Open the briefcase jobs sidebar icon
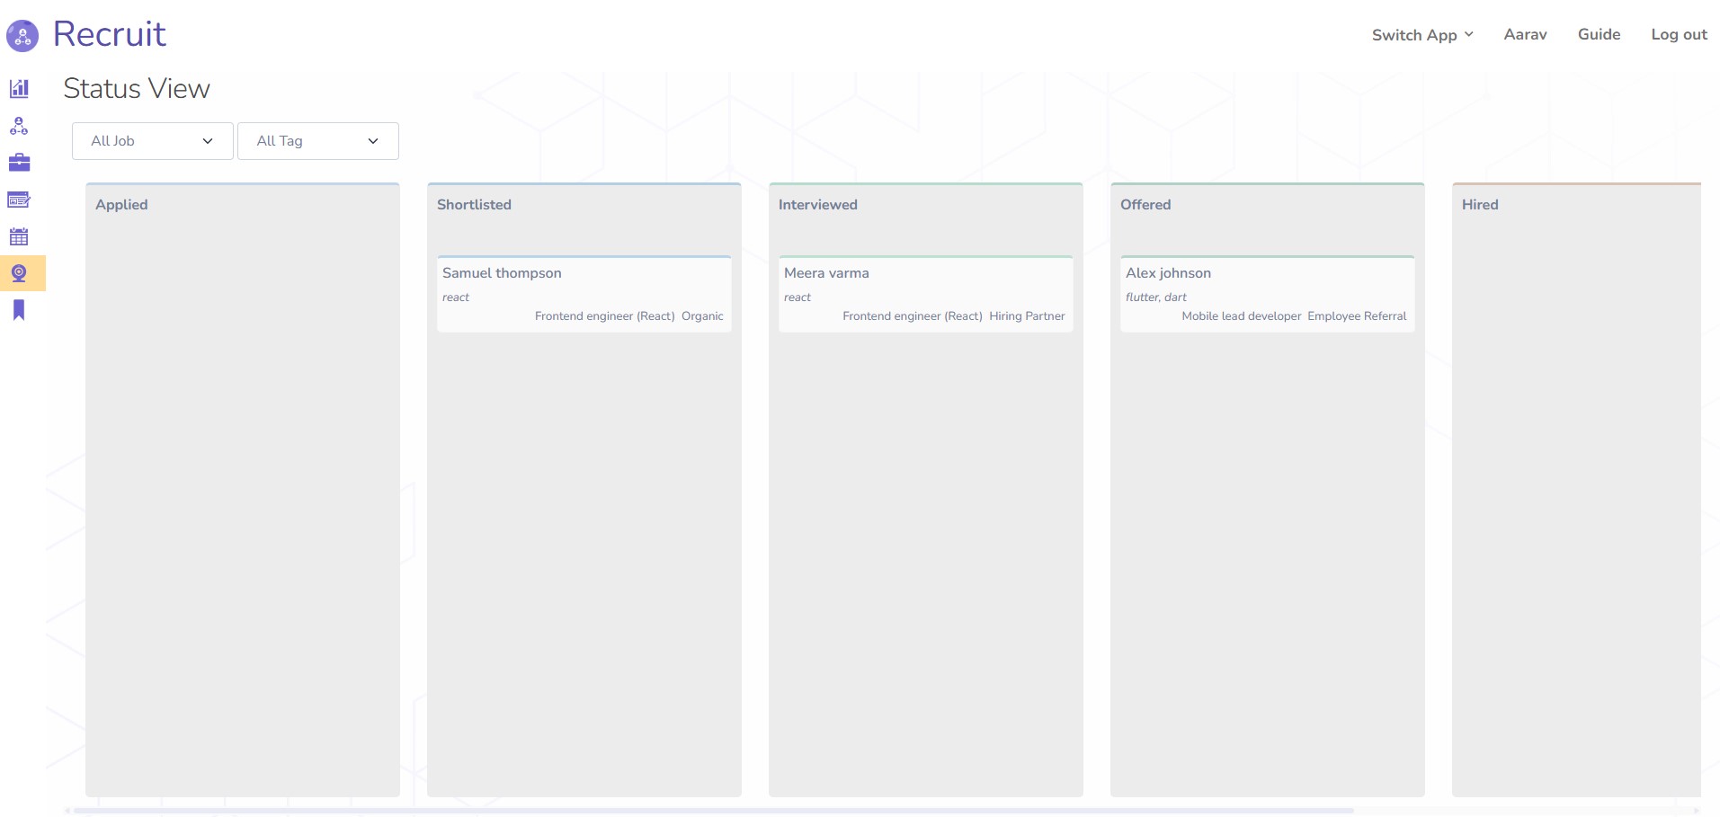 [x=19, y=163]
